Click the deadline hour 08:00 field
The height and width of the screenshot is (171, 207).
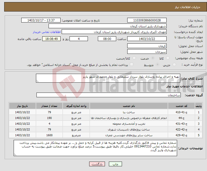point(107,39)
